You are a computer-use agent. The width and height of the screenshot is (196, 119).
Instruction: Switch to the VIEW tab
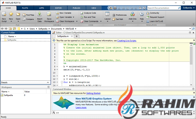94,8
